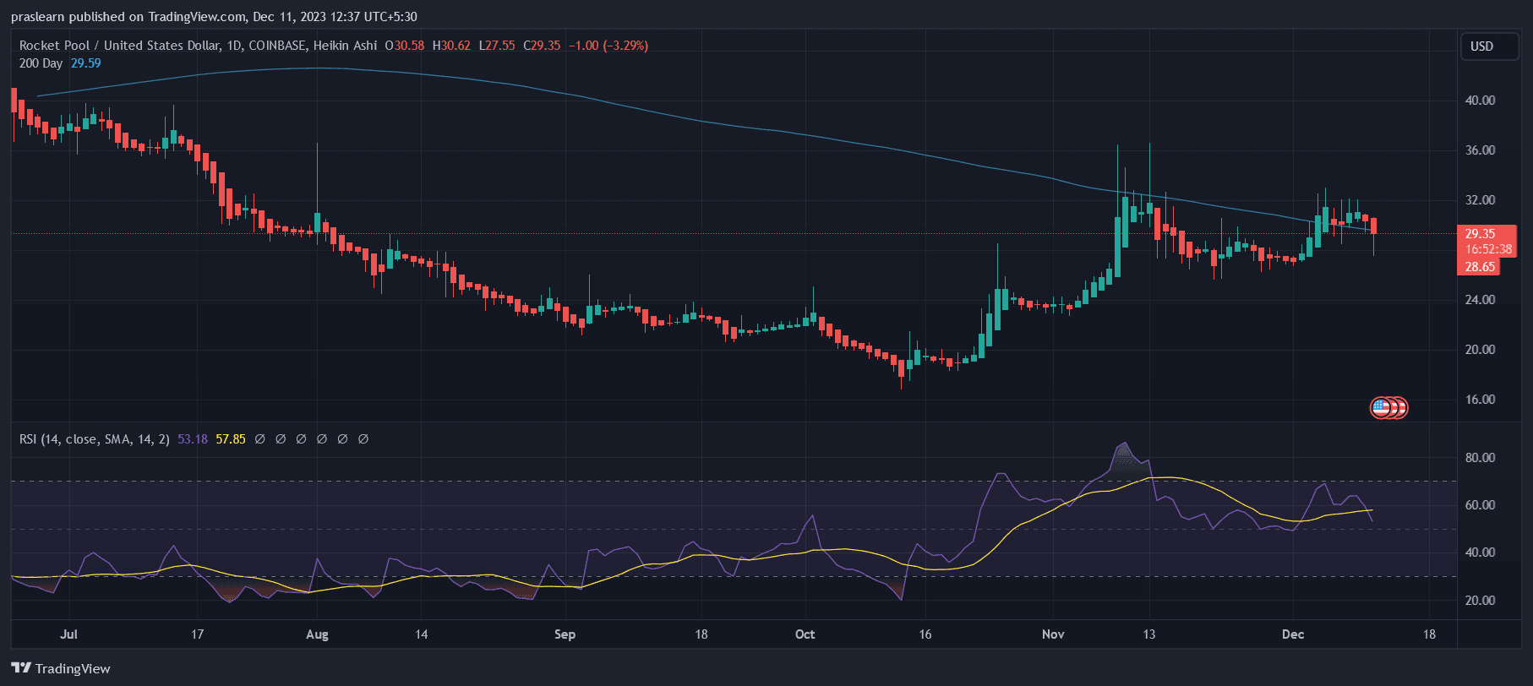Click the 80.00 level on the RSI axis
Image resolution: width=1533 pixels, height=686 pixels.
coord(1480,458)
